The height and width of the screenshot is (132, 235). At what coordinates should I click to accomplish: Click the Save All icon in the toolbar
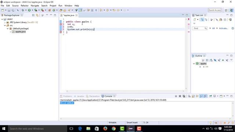(13, 10)
